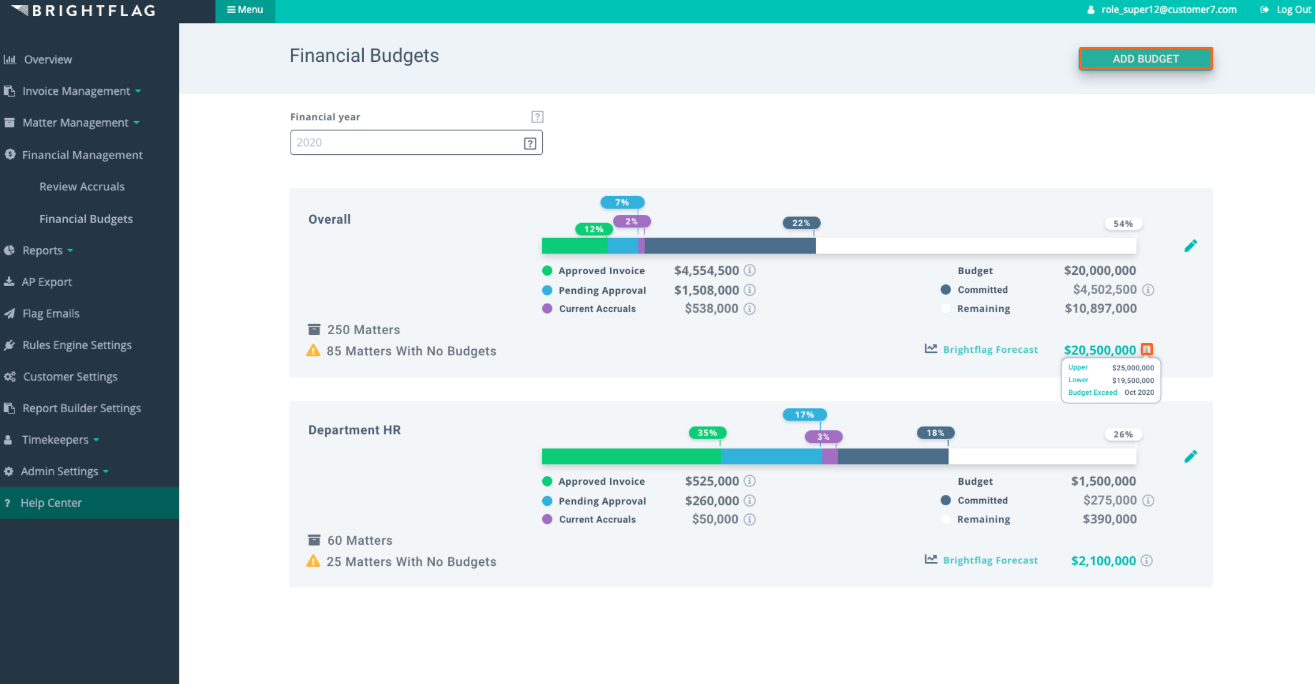This screenshot has width=1315, height=684.
Task: Click the ADD BUDGET button
Action: click(1144, 58)
